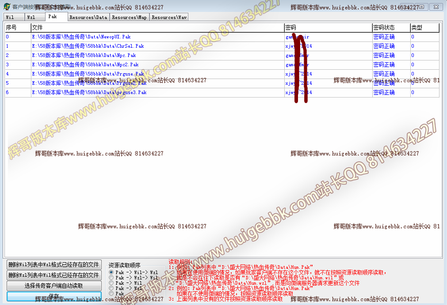Choose the 'Pak -> Wil' radio option

(111, 283)
